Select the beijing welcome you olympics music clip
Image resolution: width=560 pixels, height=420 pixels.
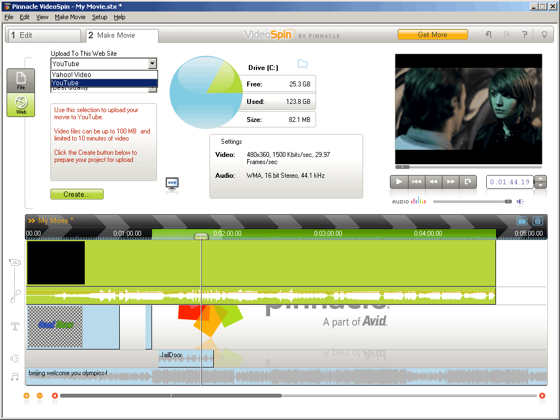click(286, 376)
